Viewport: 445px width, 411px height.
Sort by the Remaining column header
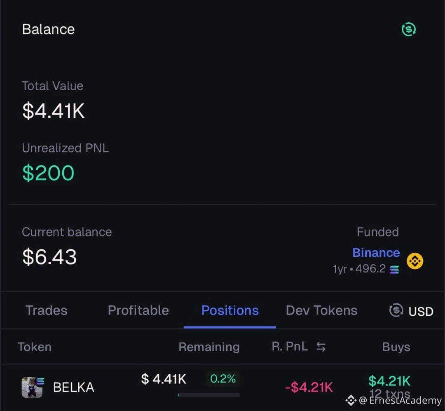pyautogui.click(x=209, y=347)
